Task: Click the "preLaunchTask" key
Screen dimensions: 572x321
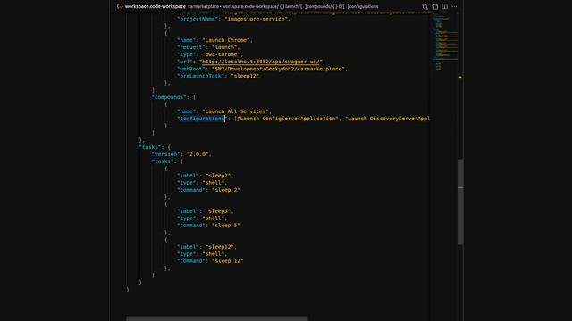Action: (x=200, y=76)
